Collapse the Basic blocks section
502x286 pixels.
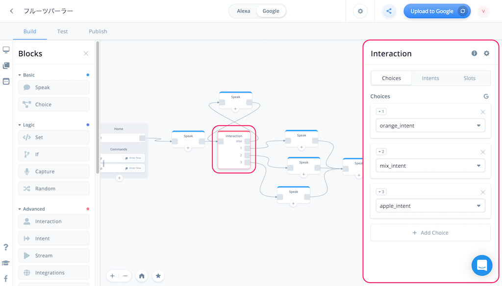click(26, 75)
